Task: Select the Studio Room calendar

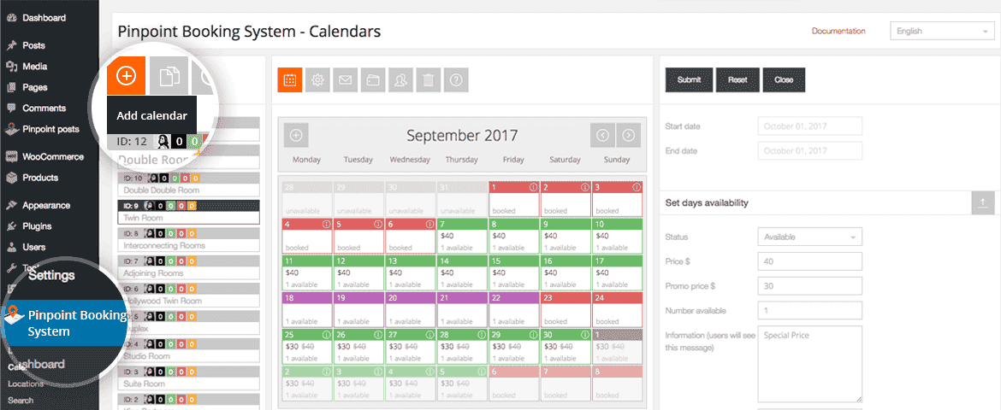Action: (189, 350)
